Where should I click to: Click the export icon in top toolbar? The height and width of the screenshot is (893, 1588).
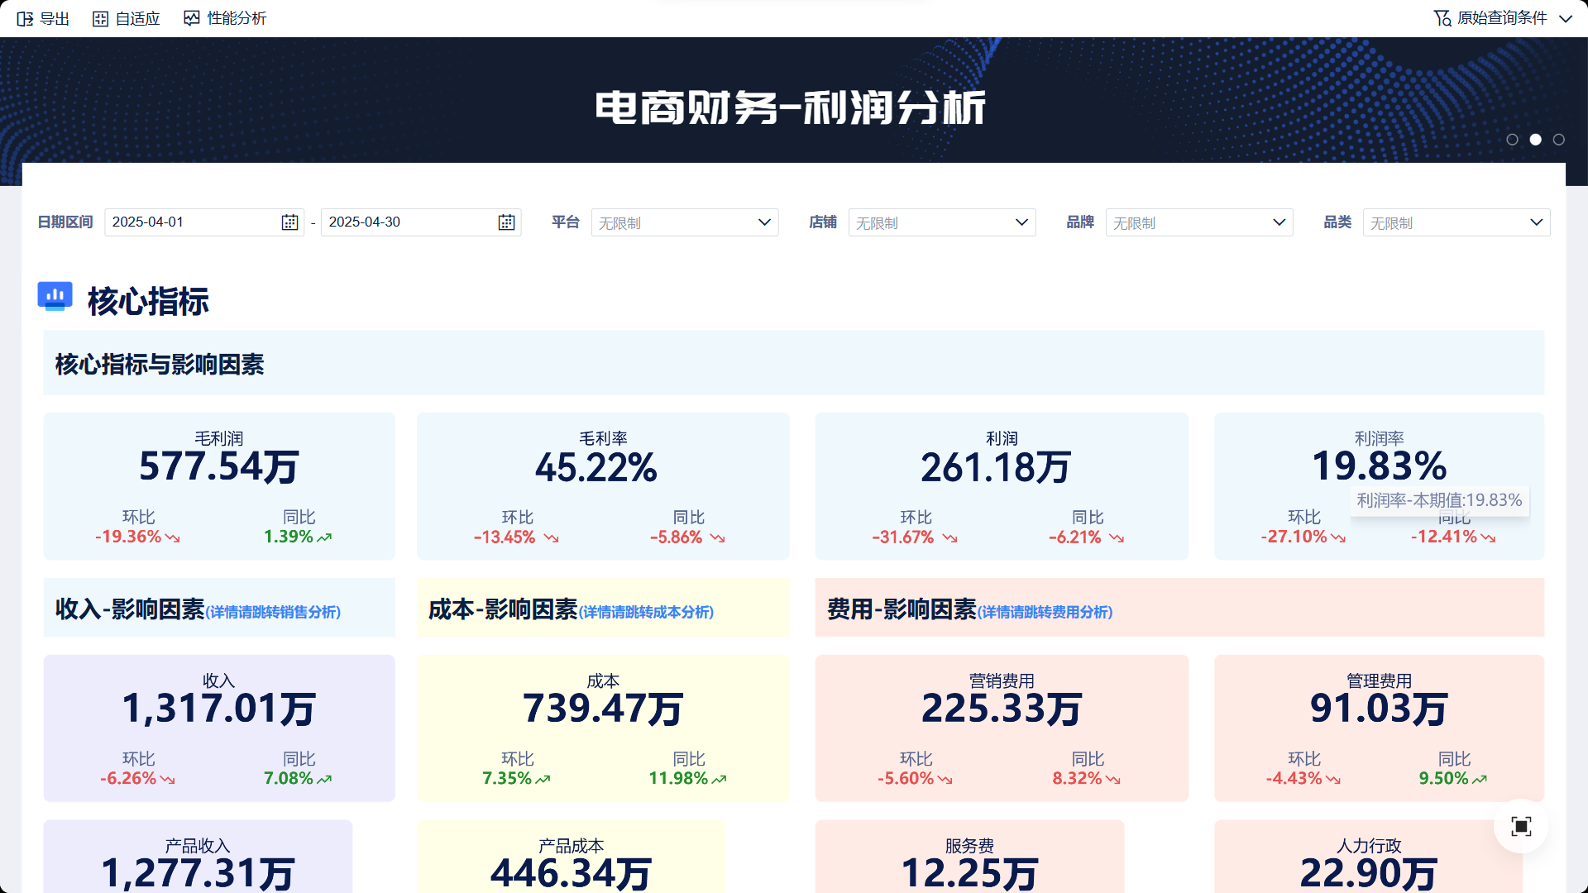[25, 18]
